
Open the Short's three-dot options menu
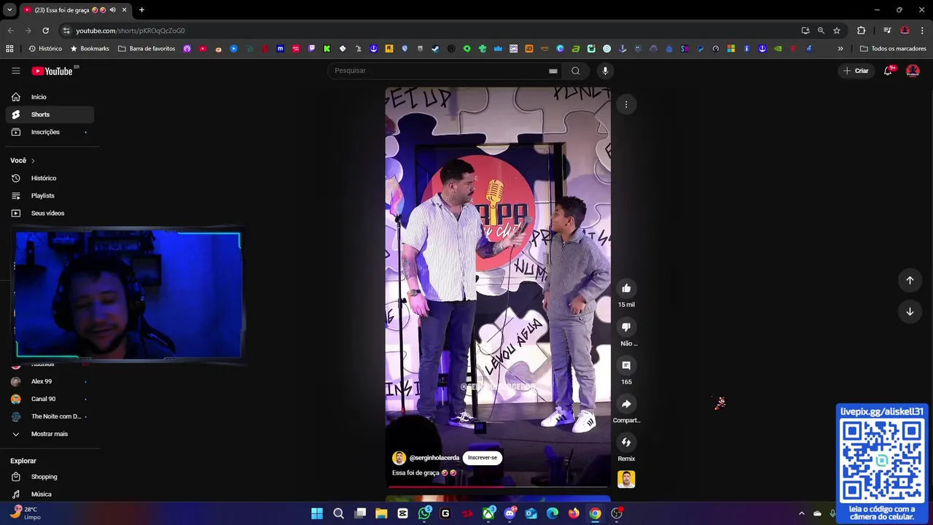pyautogui.click(x=626, y=104)
